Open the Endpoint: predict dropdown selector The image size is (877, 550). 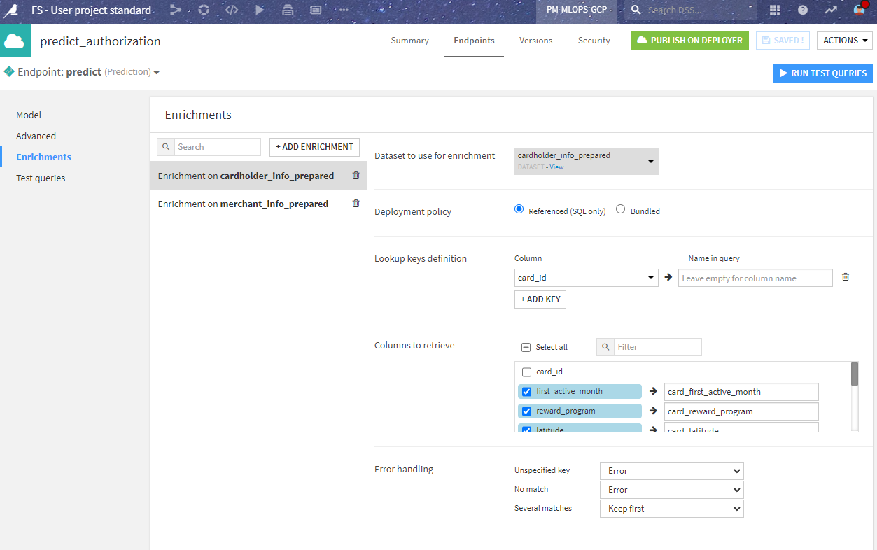point(155,71)
